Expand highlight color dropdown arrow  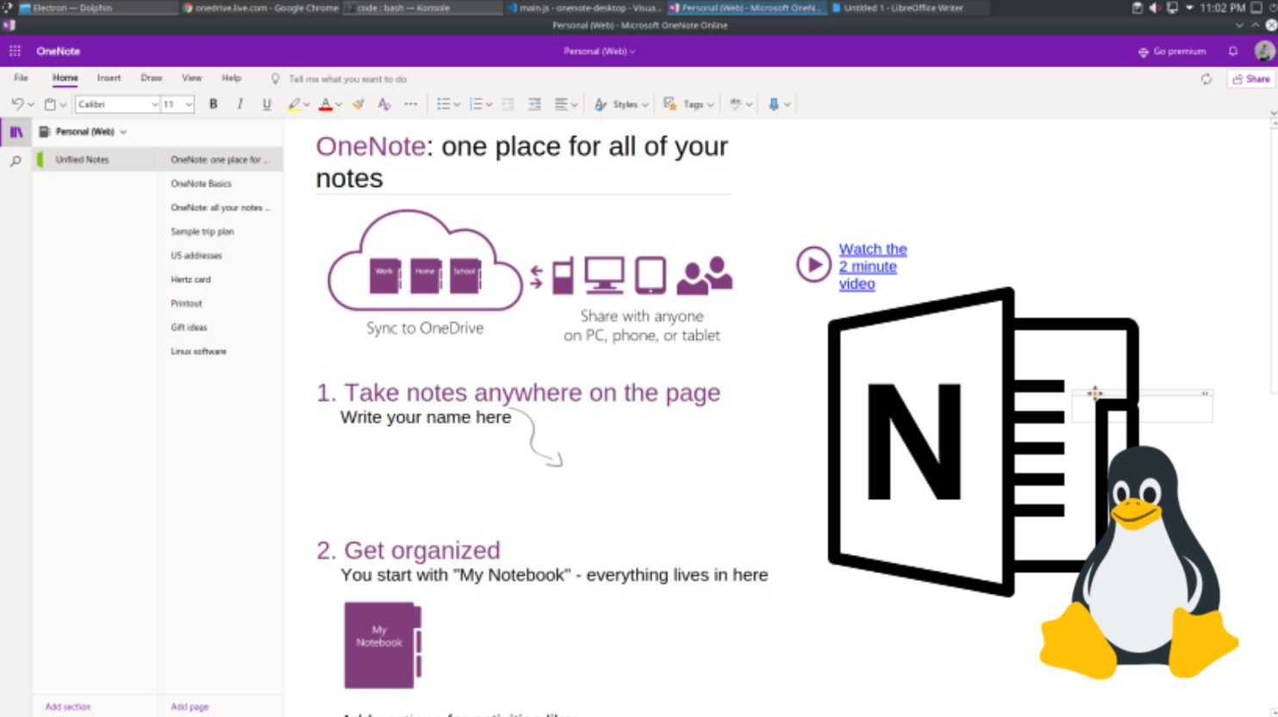point(307,105)
